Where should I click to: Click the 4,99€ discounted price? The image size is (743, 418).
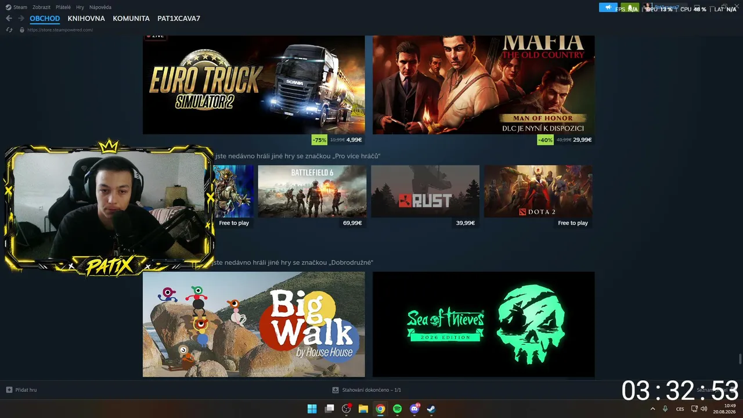(354, 140)
